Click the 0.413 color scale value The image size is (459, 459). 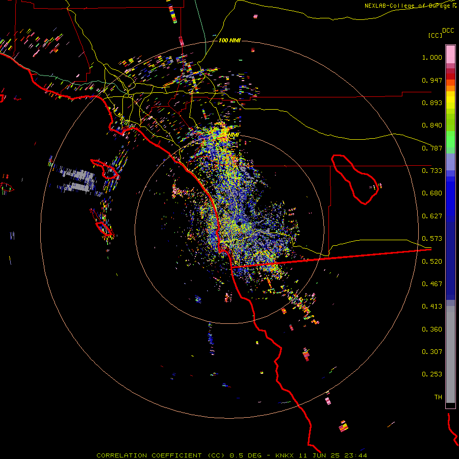click(432, 307)
